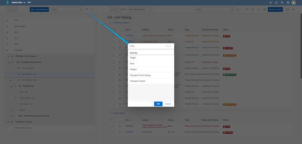Click OK in the Filter dialog
The image size is (302, 144).
click(158, 104)
